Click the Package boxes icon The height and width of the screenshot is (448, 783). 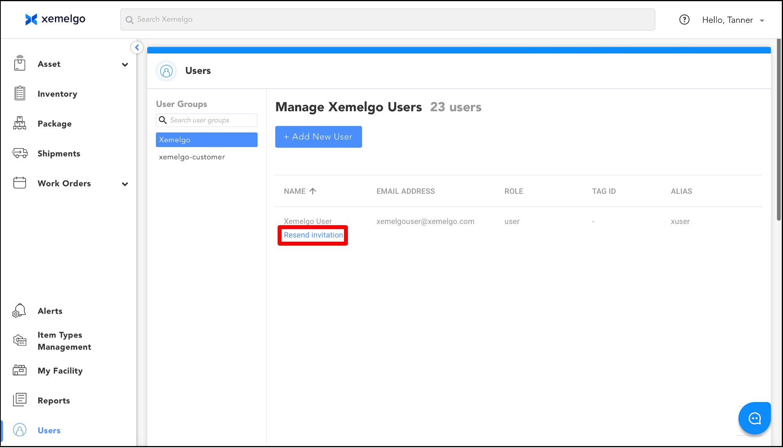tap(20, 123)
